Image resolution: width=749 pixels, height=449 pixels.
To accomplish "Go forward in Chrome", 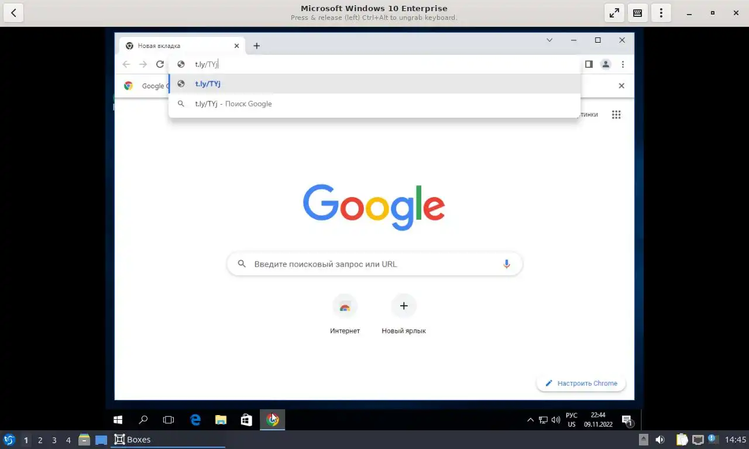I will coord(143,64).
